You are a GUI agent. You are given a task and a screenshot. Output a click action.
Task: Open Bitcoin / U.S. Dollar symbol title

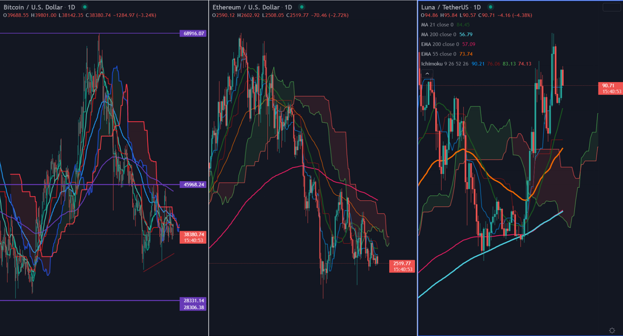tap(33, 7)
